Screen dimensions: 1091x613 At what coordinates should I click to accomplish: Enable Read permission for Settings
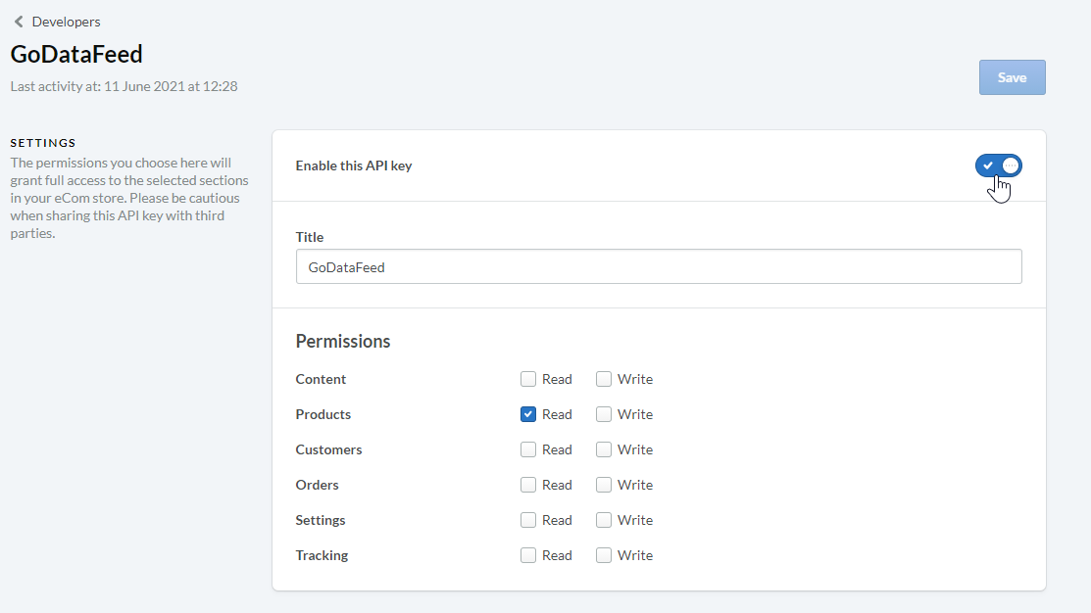pyautogui.click(x=528, y=520)
